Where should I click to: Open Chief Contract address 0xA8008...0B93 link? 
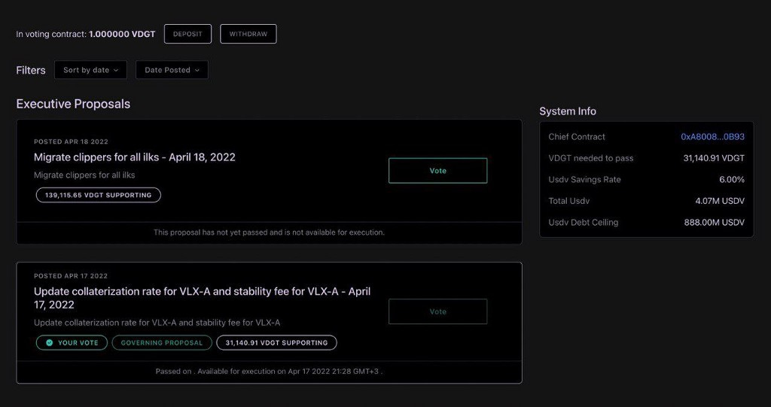point(712,137)
